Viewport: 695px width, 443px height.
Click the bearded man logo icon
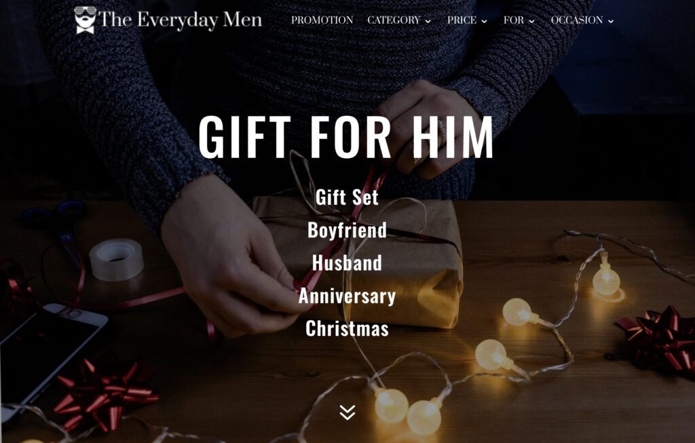click(85, 20)
